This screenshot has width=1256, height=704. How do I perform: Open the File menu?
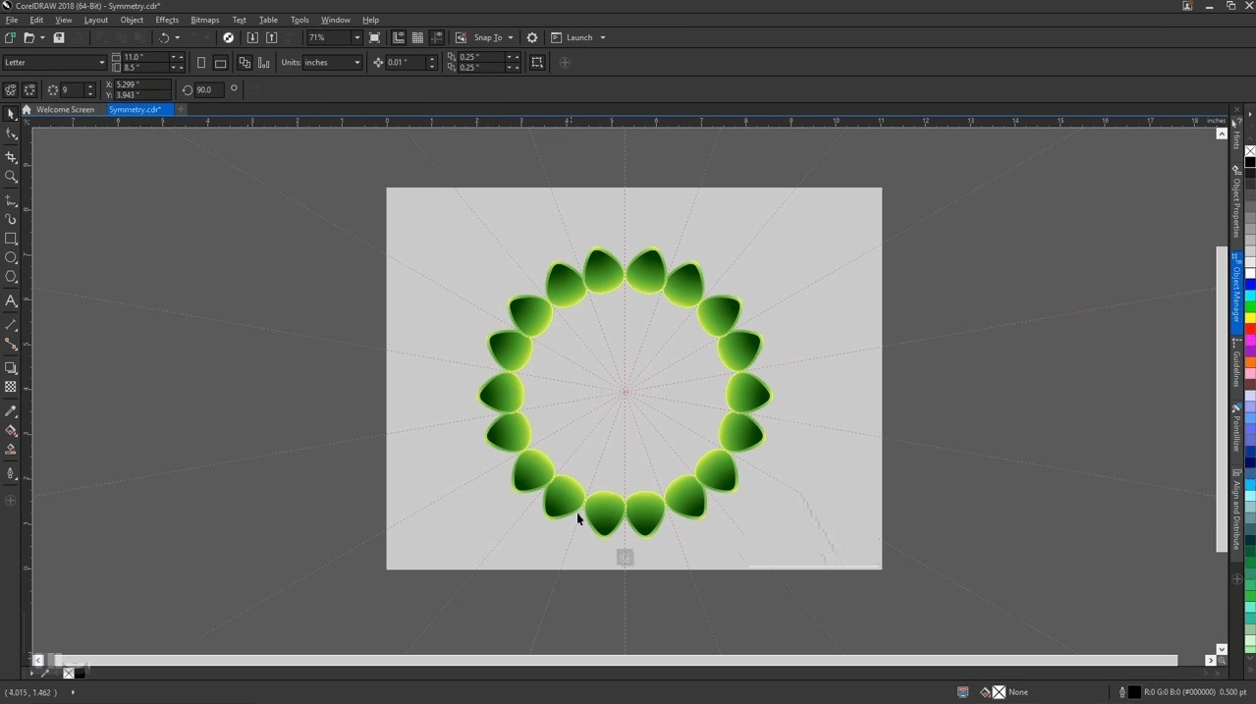click(x=12, y=20)
